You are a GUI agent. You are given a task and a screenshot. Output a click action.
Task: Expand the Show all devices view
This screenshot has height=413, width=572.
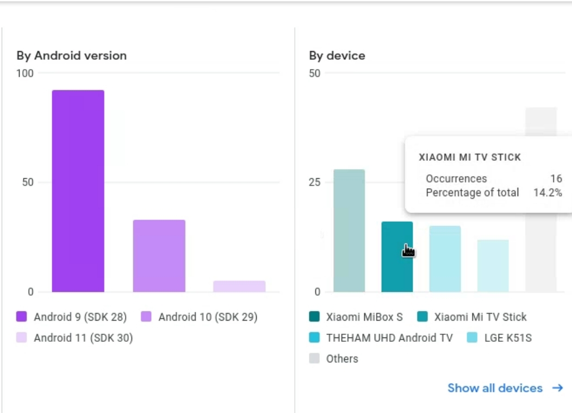494,388
